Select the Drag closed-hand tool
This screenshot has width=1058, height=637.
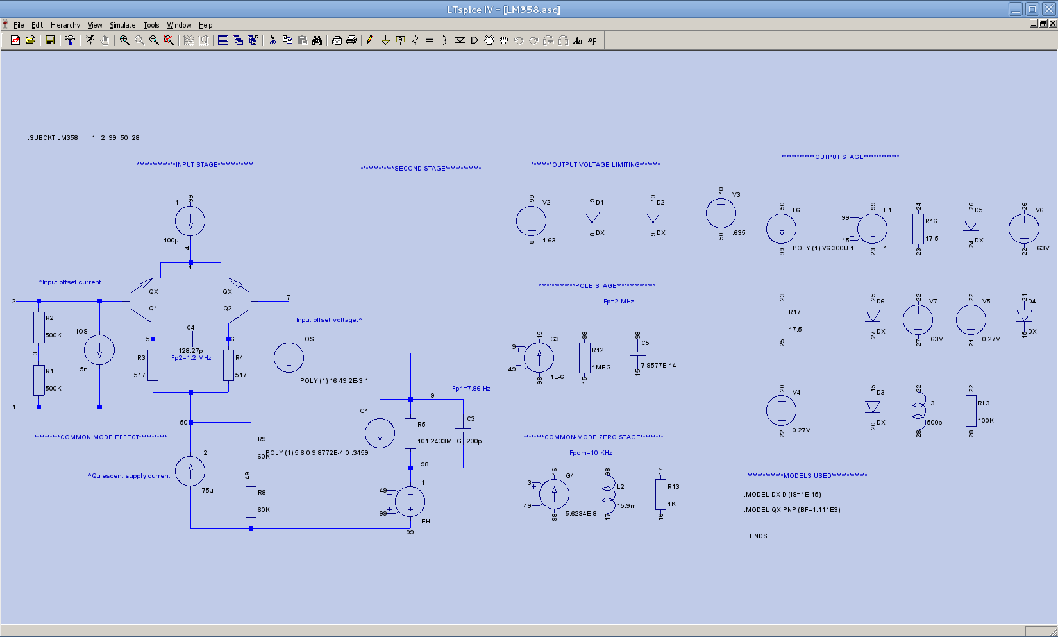tap(504, 40)
